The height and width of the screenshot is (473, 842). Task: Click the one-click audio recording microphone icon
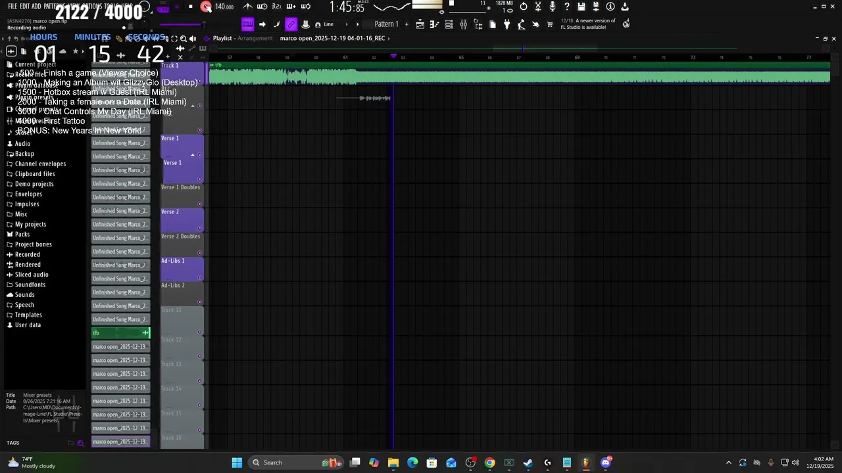[553, 7]
